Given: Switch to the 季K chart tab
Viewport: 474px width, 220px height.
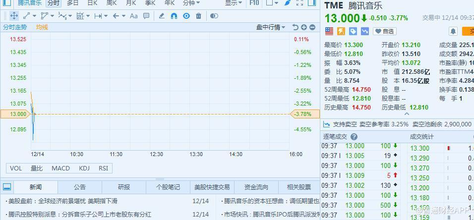Looking at the screenshot, I should [x=150, y=3].
